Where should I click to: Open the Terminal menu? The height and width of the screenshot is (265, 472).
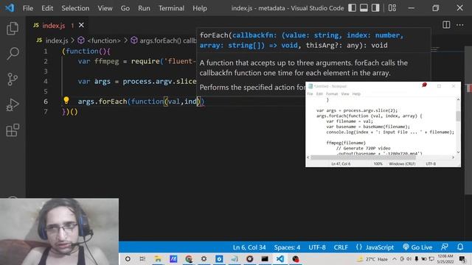point(171,8)
